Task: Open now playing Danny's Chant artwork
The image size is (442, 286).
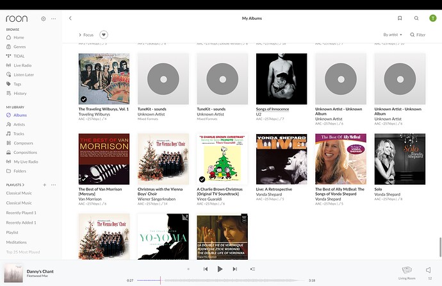Action: coord(13,273)
